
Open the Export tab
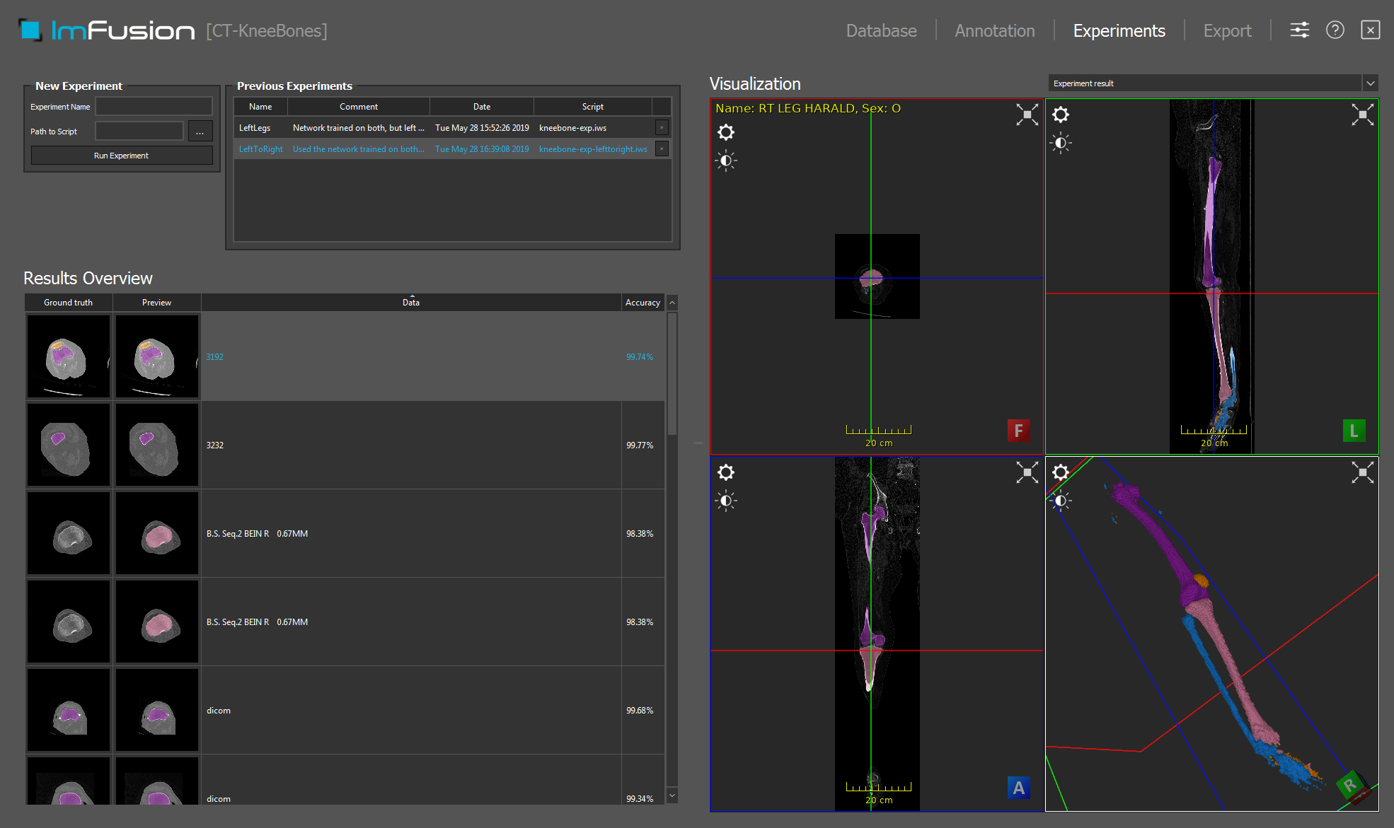[x=1227, y=30]
